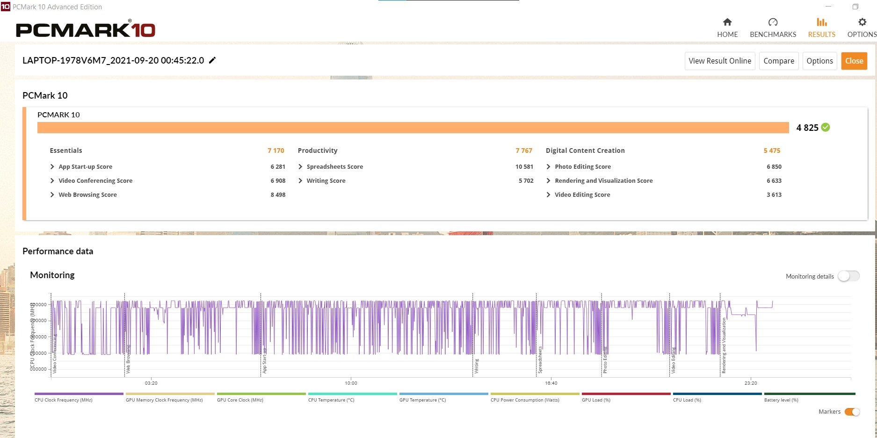Toggle GPU Core Clock legend series

click(x=261, y=397)
